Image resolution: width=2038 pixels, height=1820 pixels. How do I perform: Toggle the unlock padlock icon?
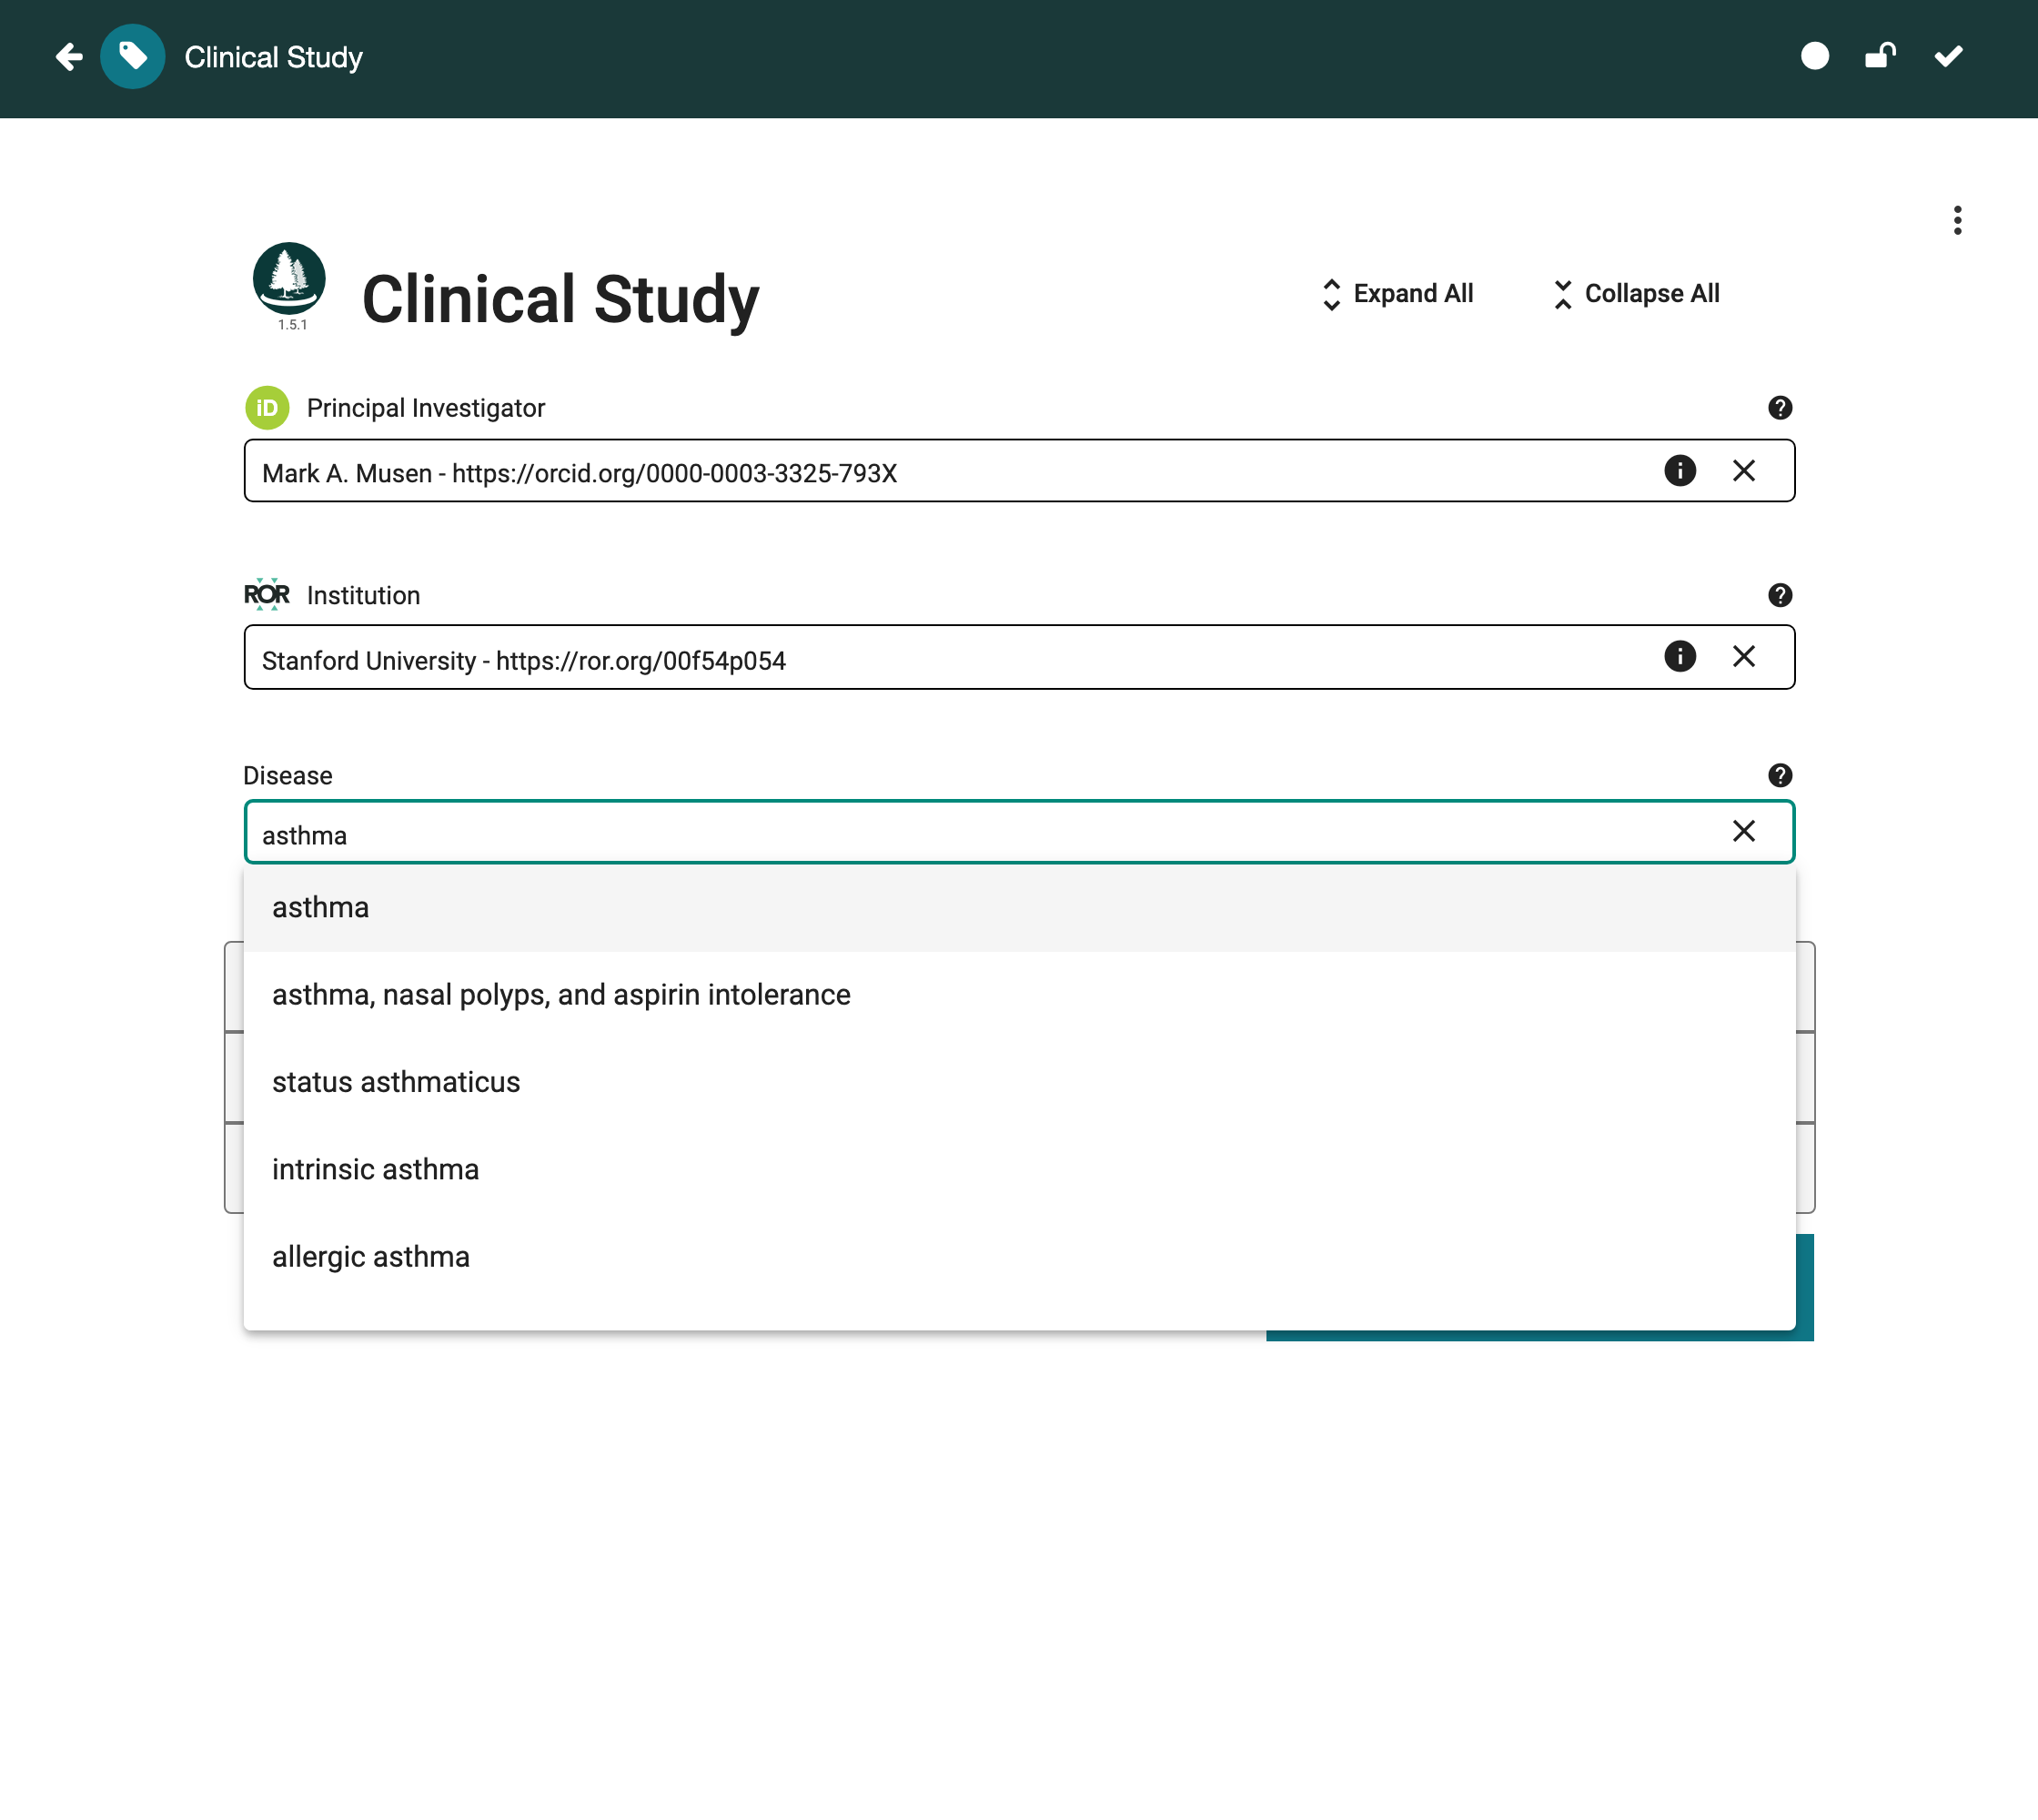[1880, 56]
